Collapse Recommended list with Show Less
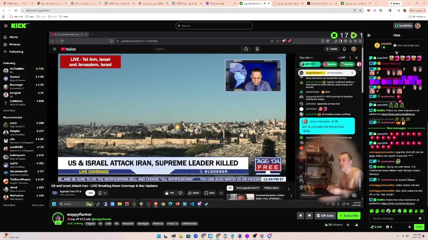The image size is (428, 240). (38, 205)
